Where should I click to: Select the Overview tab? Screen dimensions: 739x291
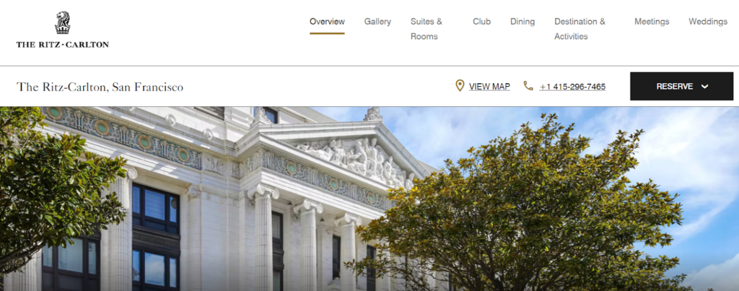[327, 21]
